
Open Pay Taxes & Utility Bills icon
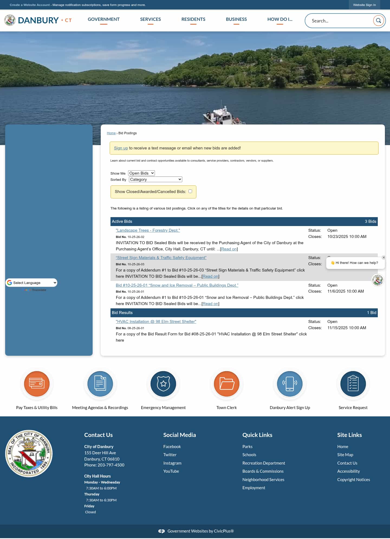point(37,384)
